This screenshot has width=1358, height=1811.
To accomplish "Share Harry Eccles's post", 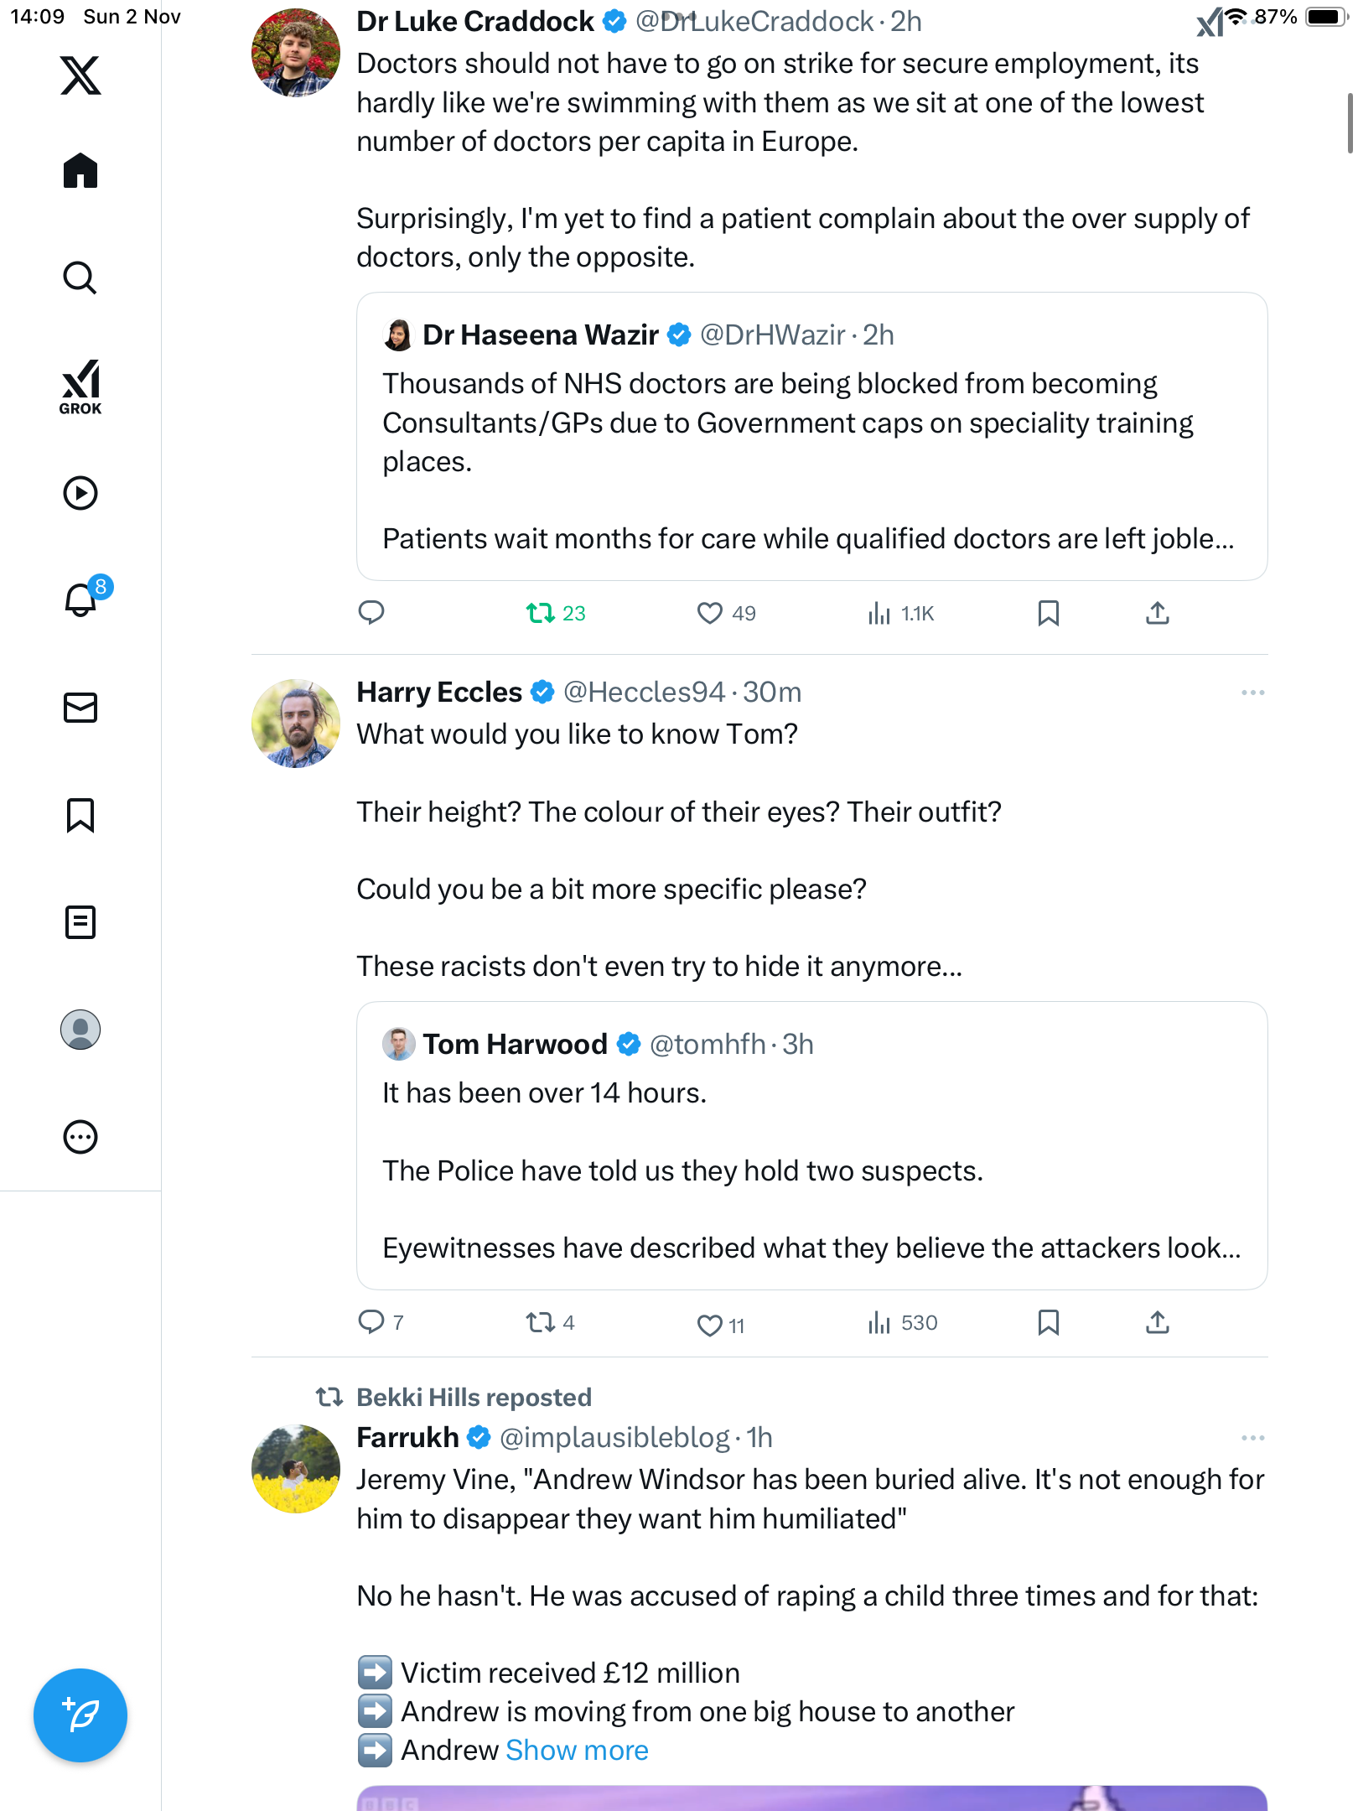I will [1157, 1323].
